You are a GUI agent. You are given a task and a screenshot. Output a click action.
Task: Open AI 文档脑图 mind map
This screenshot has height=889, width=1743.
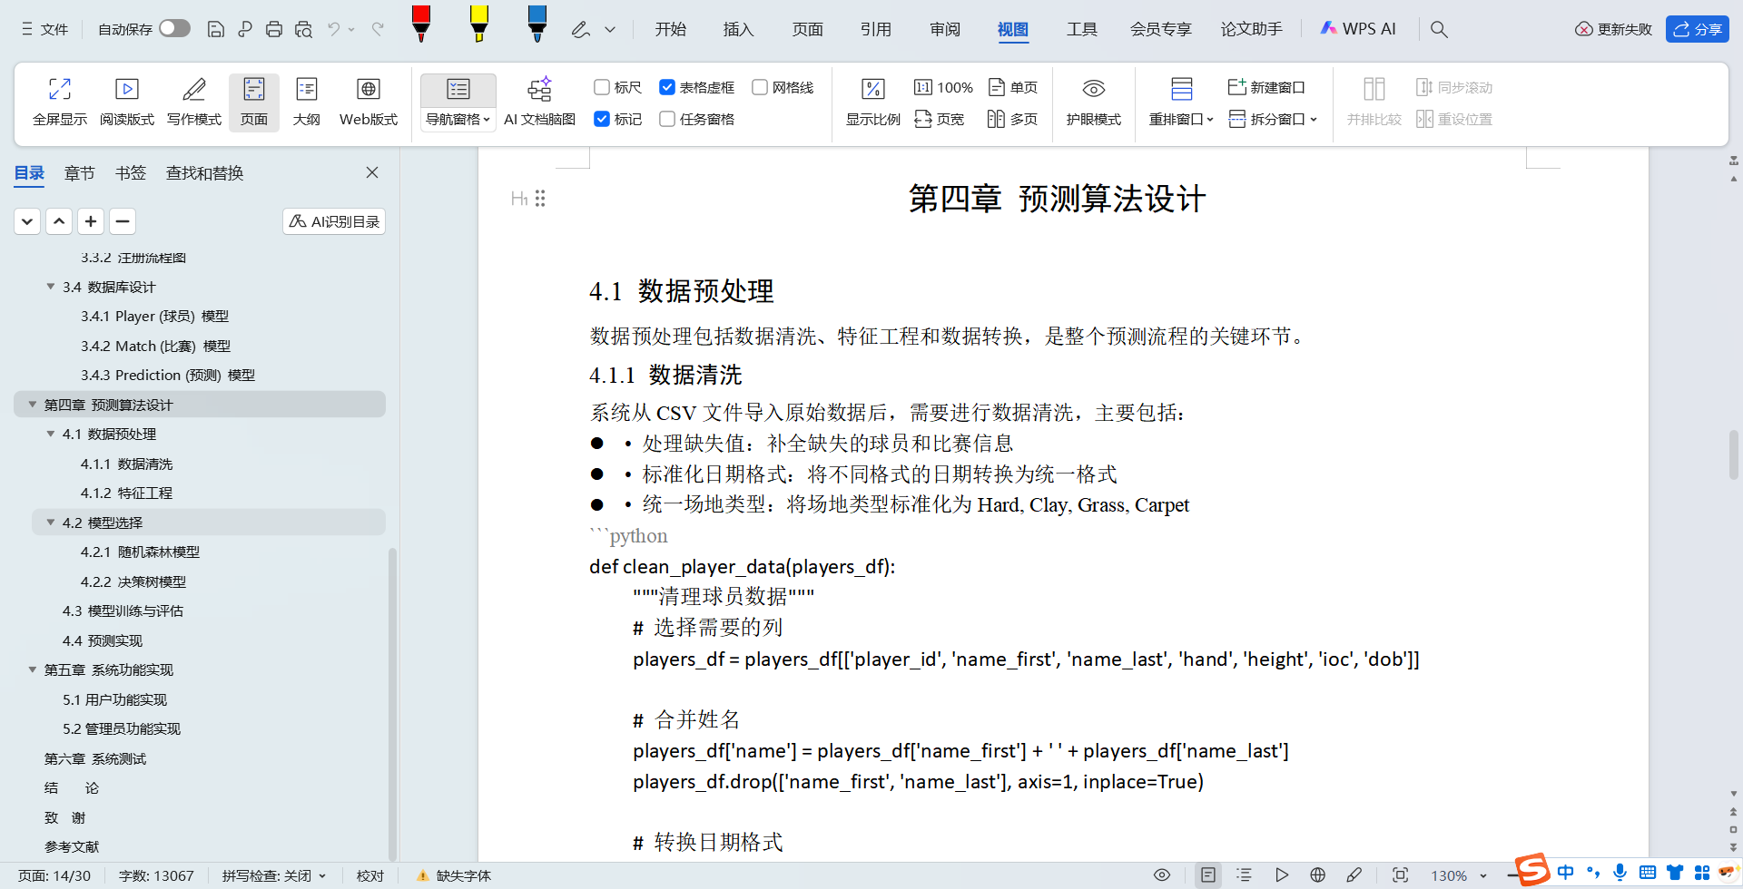[x=539, y=102]
